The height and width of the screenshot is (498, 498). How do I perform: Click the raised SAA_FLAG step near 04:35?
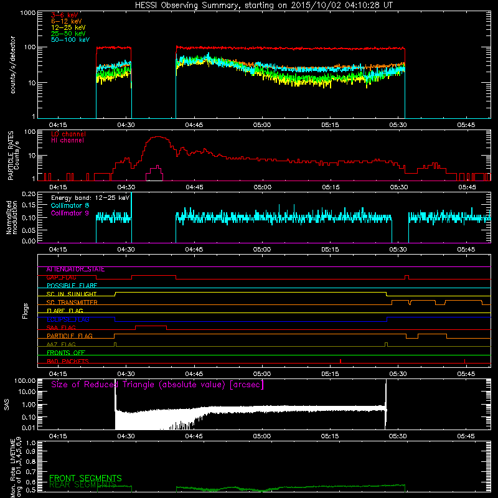pos(151,326)
